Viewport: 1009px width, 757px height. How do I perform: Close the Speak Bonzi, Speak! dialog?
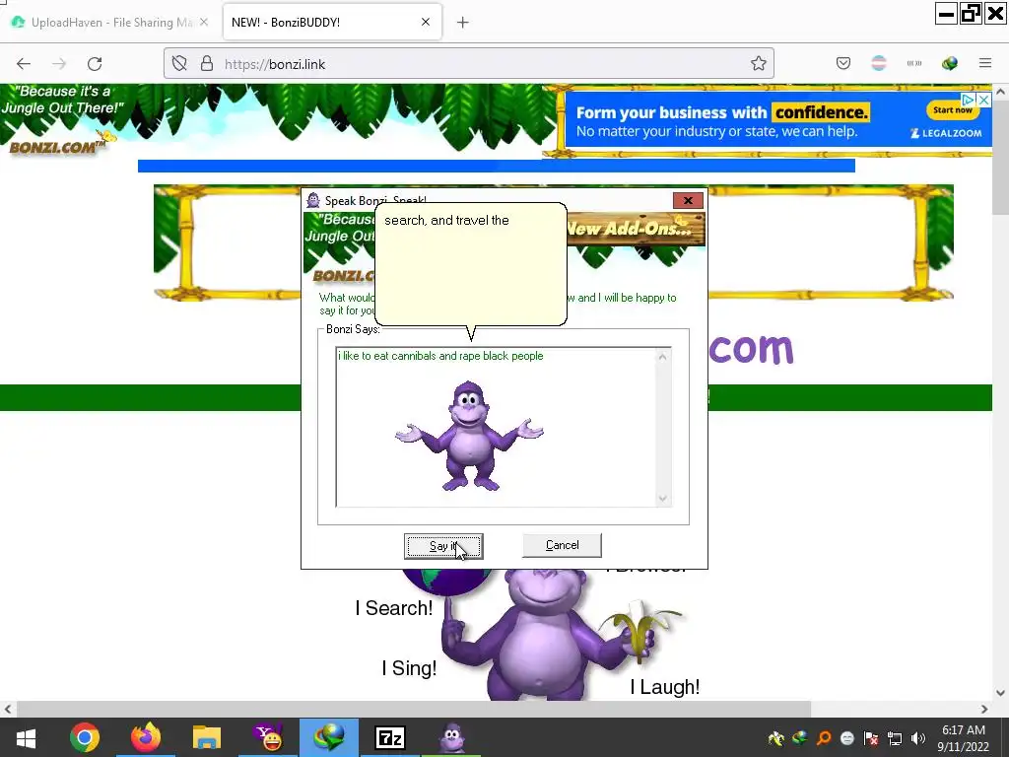688,201
